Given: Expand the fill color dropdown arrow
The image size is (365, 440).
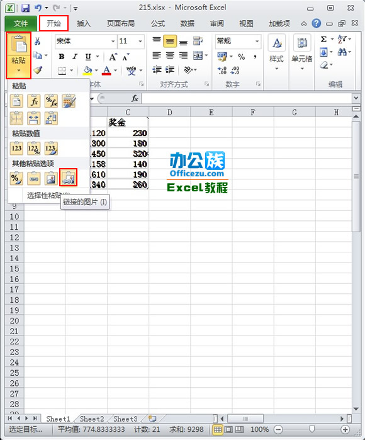Looking at the screenshot, I should [x=96, y=70].
